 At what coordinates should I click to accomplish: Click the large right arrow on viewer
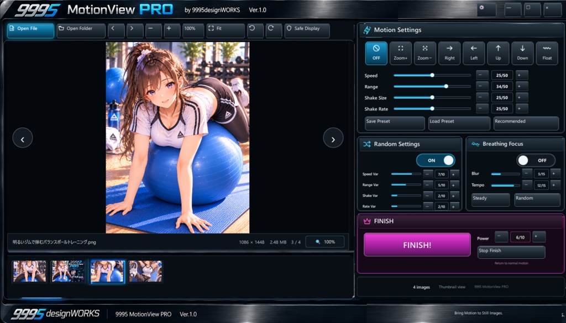[x=333, y=137]
